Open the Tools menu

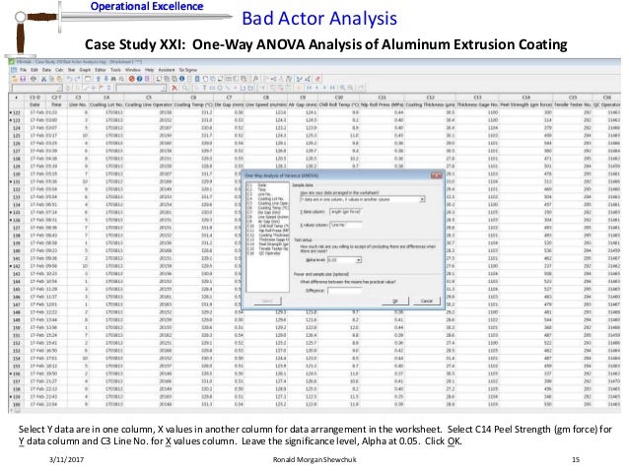point(115,70)
